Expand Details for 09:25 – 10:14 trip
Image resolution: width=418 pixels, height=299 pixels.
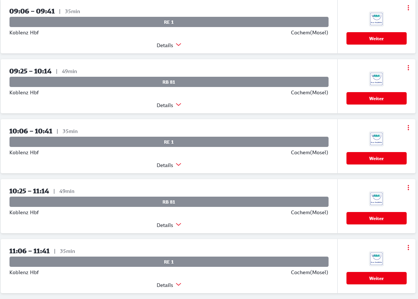(x=169, y=105)
